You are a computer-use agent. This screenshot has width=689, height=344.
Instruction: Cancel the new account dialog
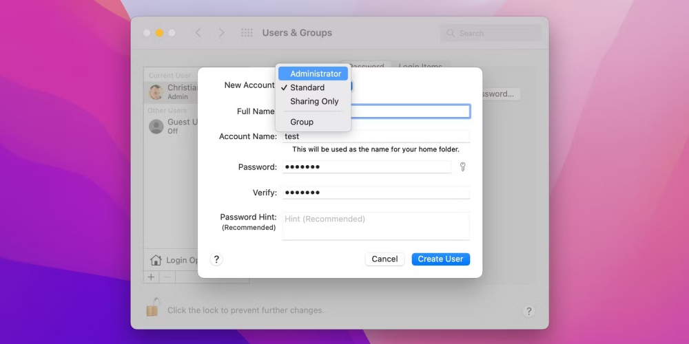(x=384, y=259)
